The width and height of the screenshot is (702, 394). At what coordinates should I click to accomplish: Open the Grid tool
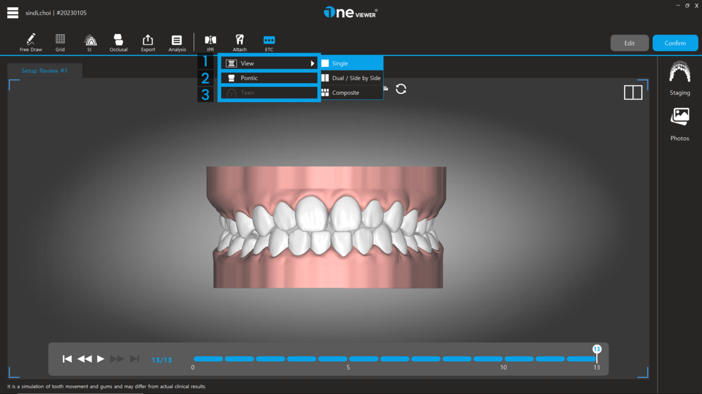[60, 42]
